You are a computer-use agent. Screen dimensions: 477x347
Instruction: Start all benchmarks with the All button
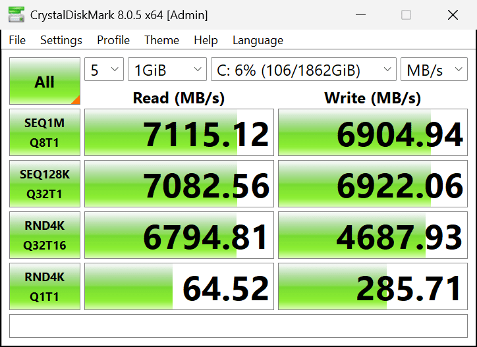(45, 82)
